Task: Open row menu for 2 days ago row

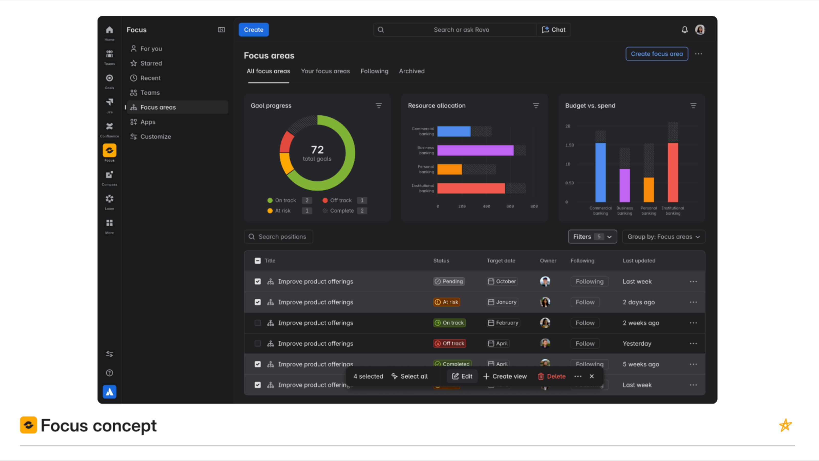Action: [x=693, y=302]
